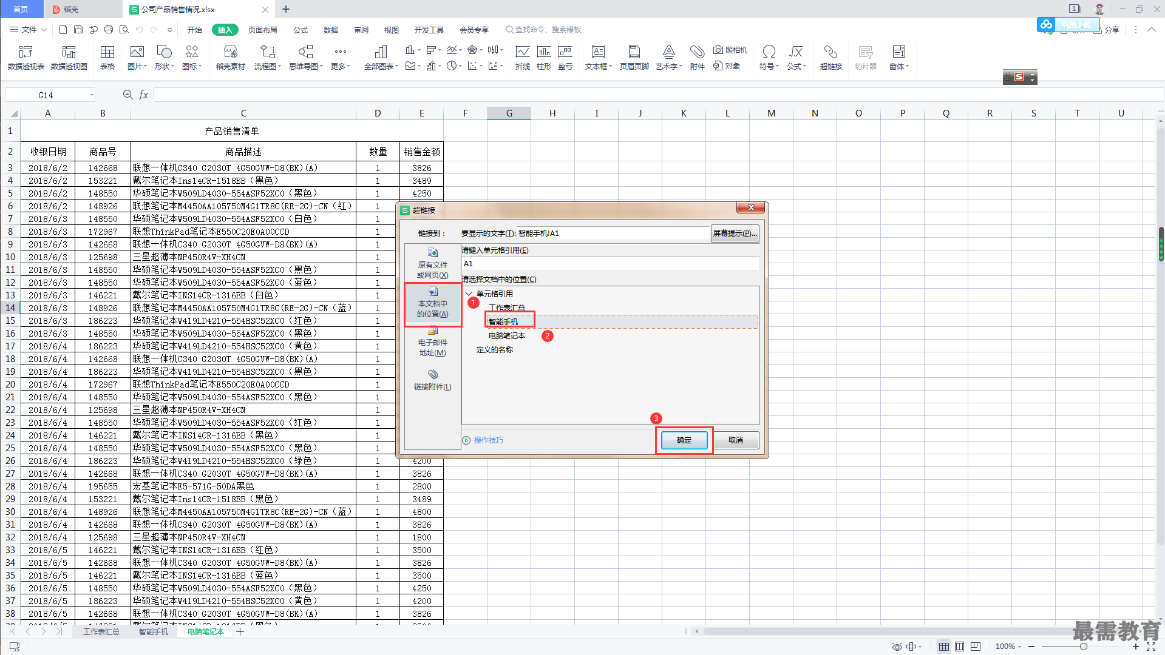Image resolution: width=1165 pixels, height=655 pixels.
Task: Collapse the ribbon with the chevron
Action: 1151,29
